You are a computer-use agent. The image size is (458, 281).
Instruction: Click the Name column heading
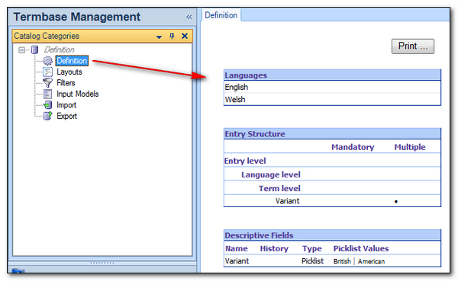pyautogui.click(x=237, y=248)
